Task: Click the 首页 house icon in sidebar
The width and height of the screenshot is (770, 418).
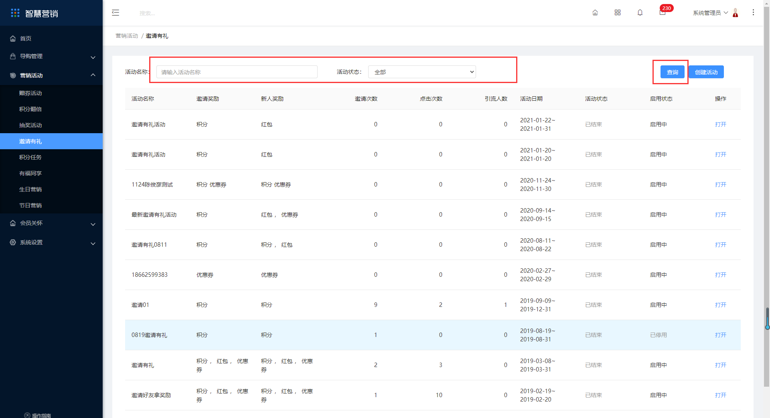Action: tap(13, 39)
